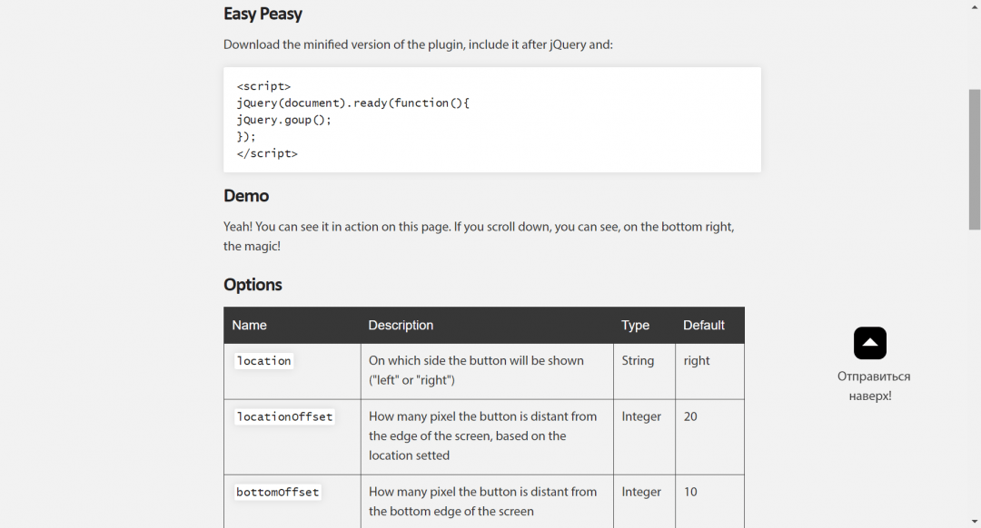Click the "String" type cell
The height and width of the screenshot is (528, 981).
pyautogui.click(x=638, y=361)
